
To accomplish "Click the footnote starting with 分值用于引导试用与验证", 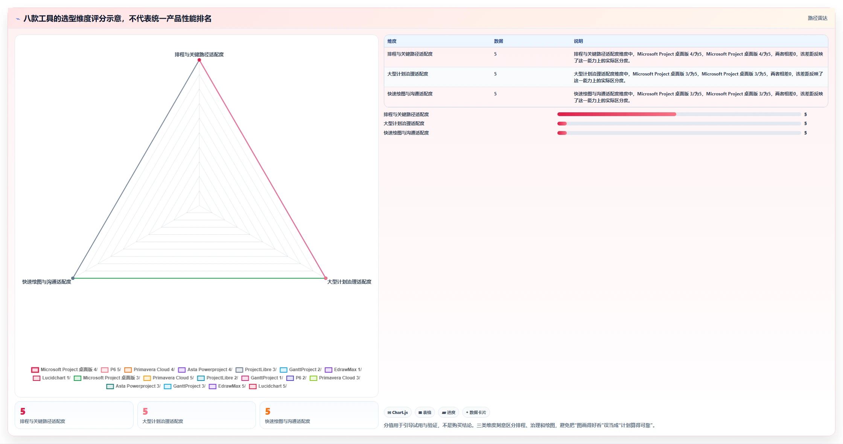I will click(520, 425).
